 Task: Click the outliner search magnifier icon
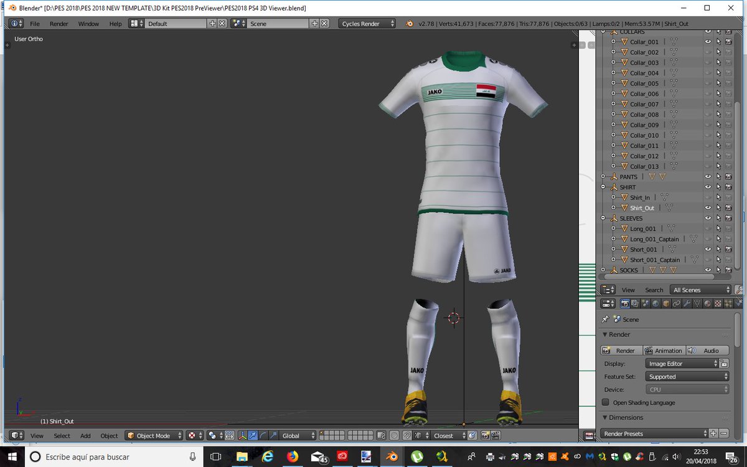(738, 290)
